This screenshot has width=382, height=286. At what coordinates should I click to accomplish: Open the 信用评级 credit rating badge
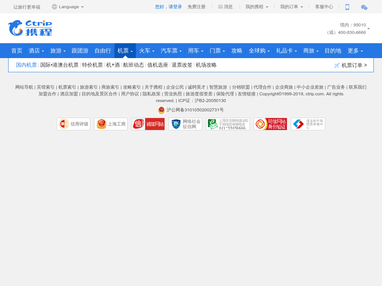pos(73,124)
